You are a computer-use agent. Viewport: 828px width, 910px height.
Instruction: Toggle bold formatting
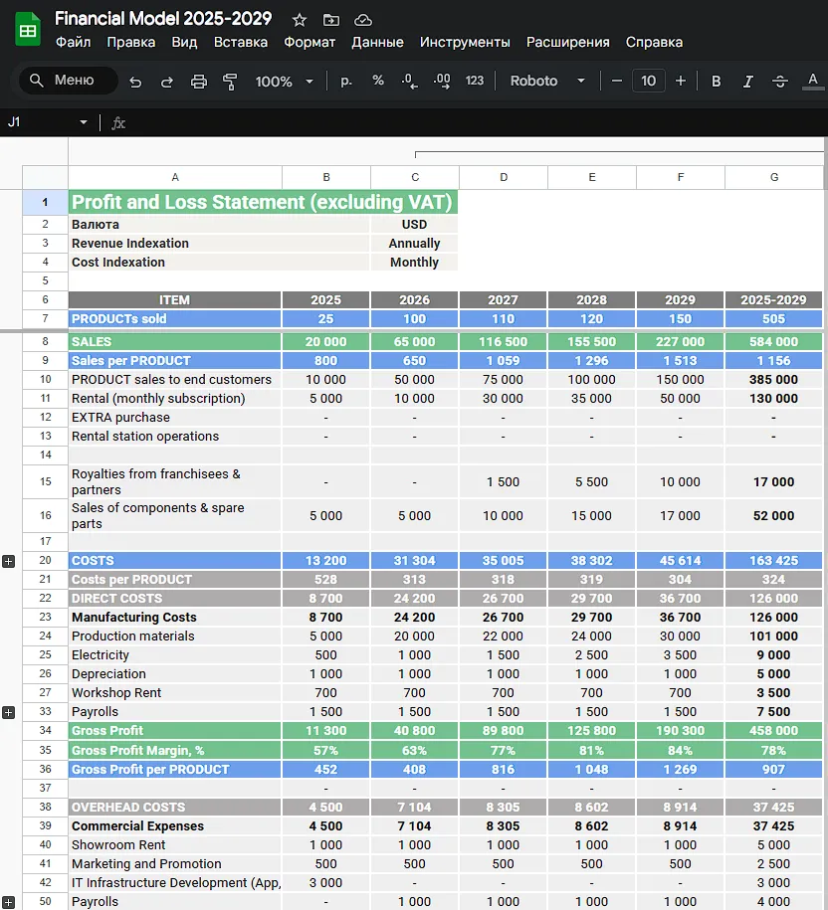pyautogui.click(x=716, y=82)
